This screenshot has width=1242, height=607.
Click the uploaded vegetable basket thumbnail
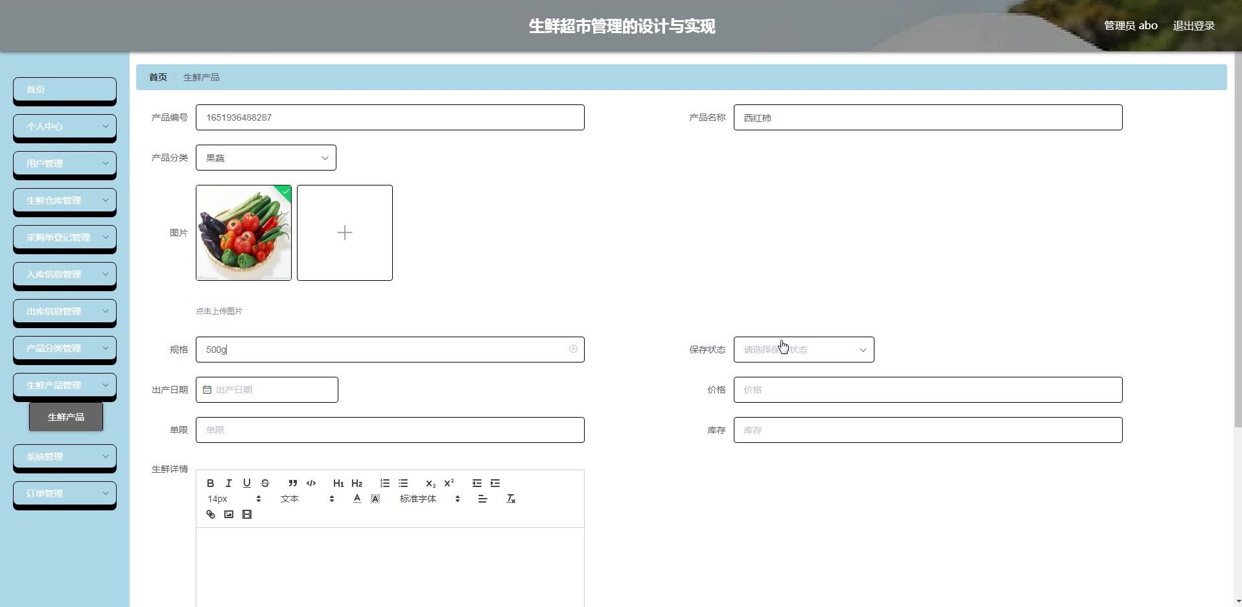click(x=244, y=233)
